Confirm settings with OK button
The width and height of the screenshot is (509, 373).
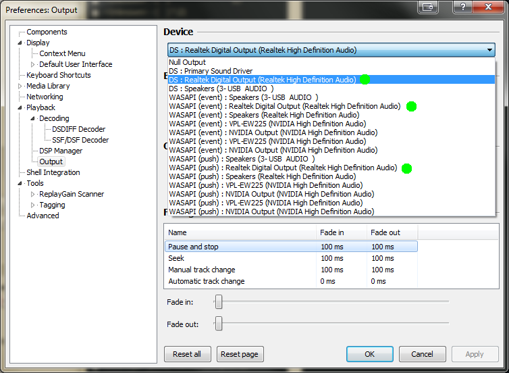pos(370,354)
